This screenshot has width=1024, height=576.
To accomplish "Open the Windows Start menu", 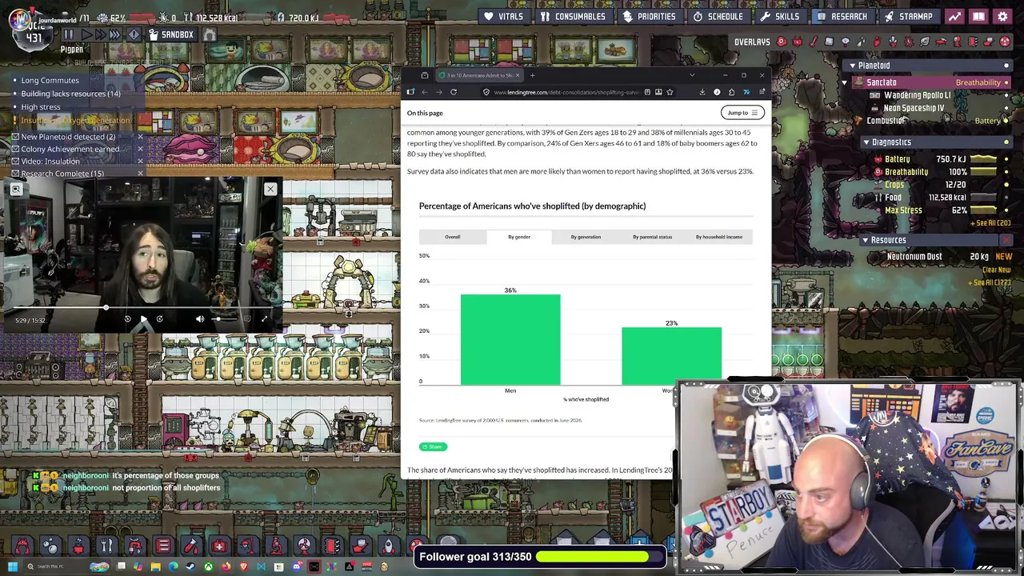I will (x=12, y=567).
